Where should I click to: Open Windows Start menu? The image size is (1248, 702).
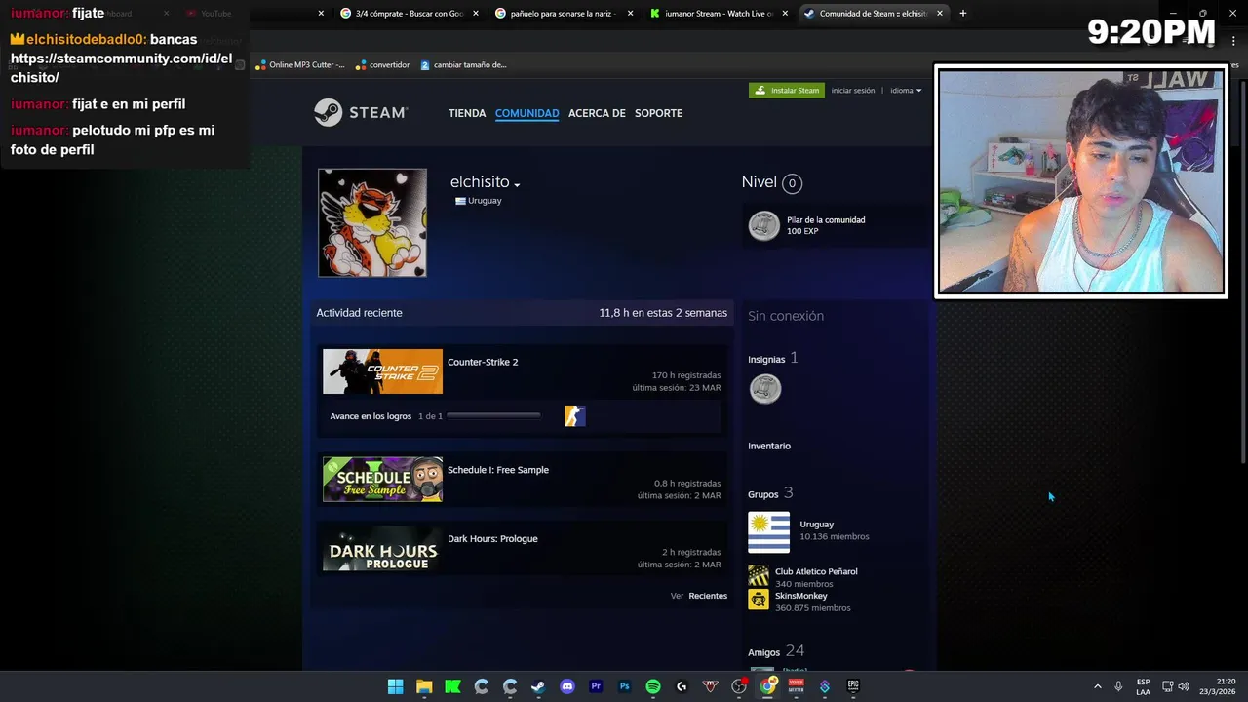[x=395, y=686]
